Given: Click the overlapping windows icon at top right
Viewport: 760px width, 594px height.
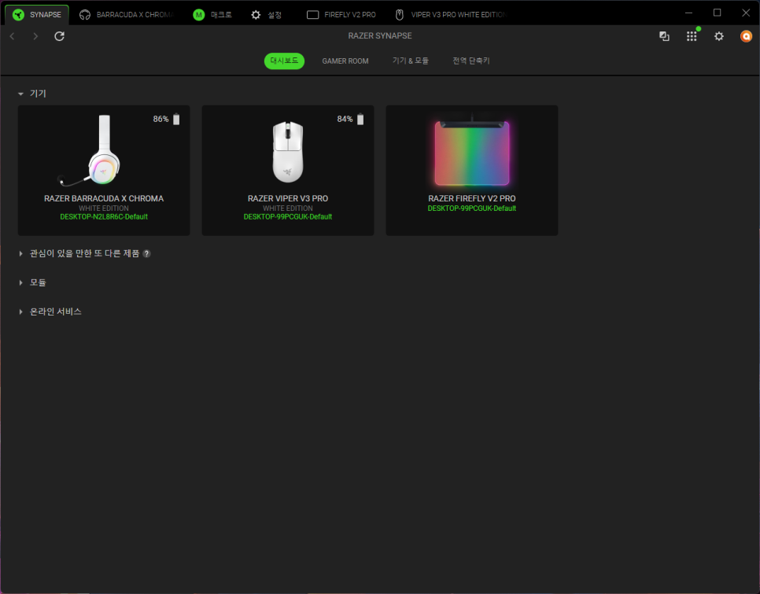Looking at the screenshot, I should point(664,36).
